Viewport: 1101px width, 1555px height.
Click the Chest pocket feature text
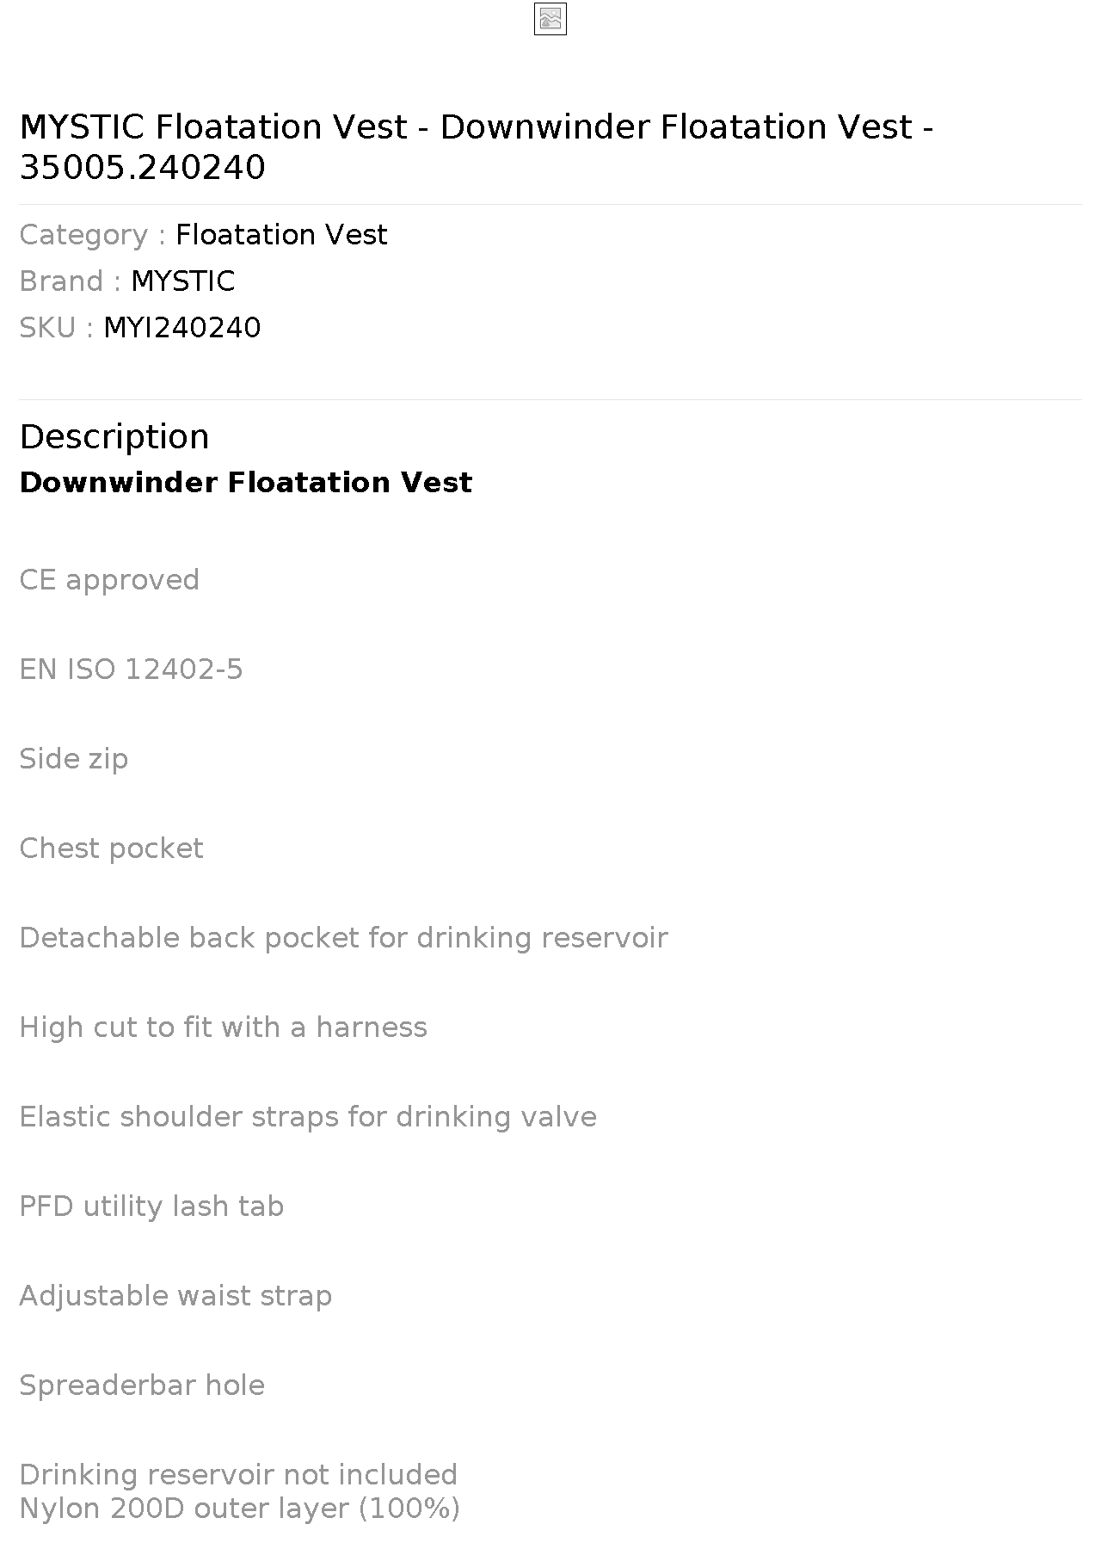pyautogui.click(x=112, y=848)
